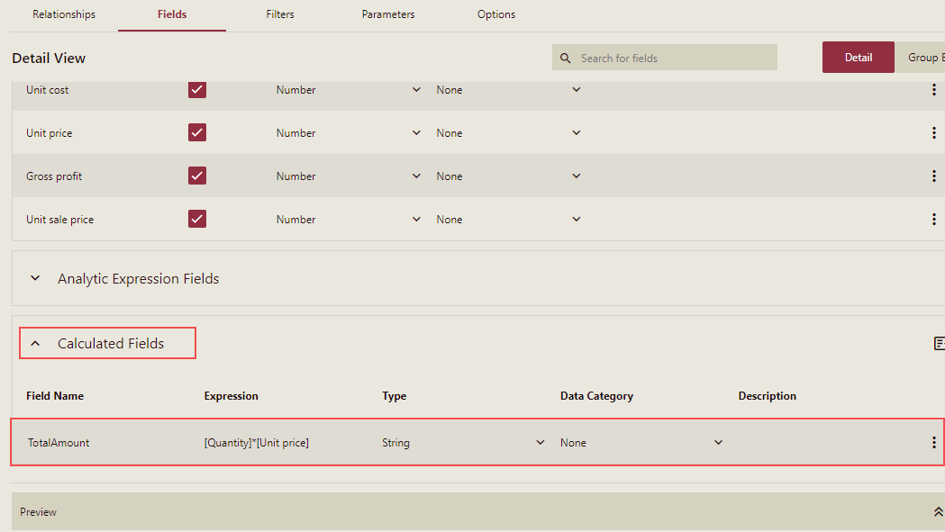This screenshot has width=945, height=532.
Task: Uncheck the Unit cost field checkbox
Action: point(196,89)
